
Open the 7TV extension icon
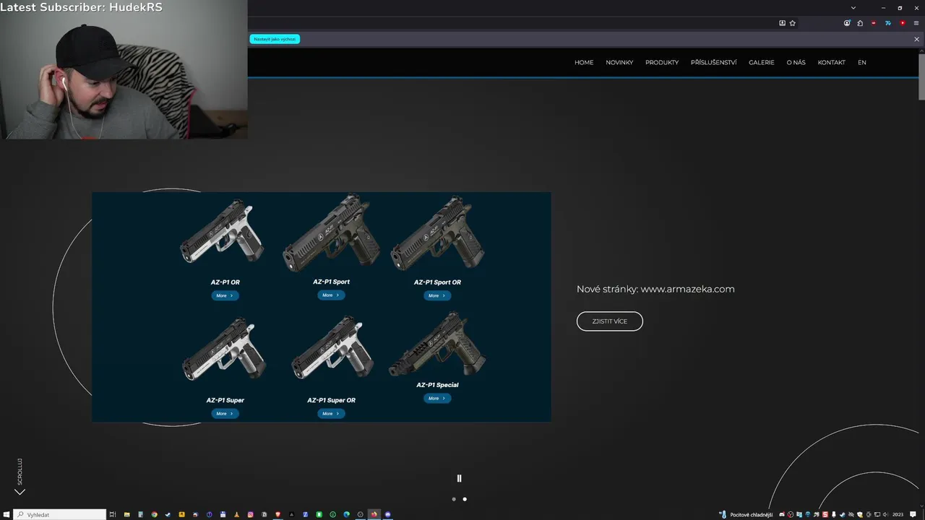coord(888,23)
